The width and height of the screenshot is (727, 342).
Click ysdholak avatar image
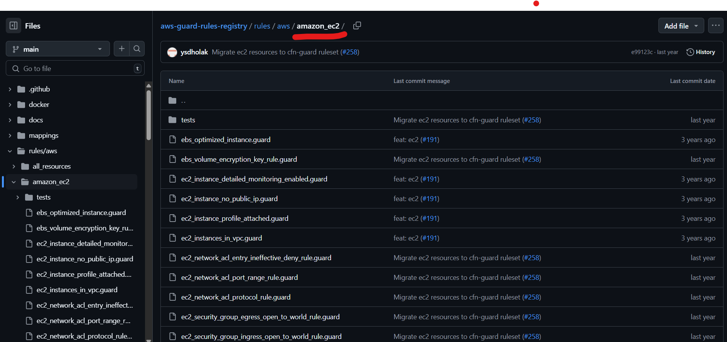(172, 52)
